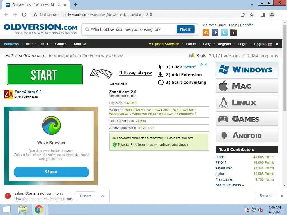Click the large Android category button
Viewport: 287px width, 215px height.
pyautogui.click(x=247, y=135)
